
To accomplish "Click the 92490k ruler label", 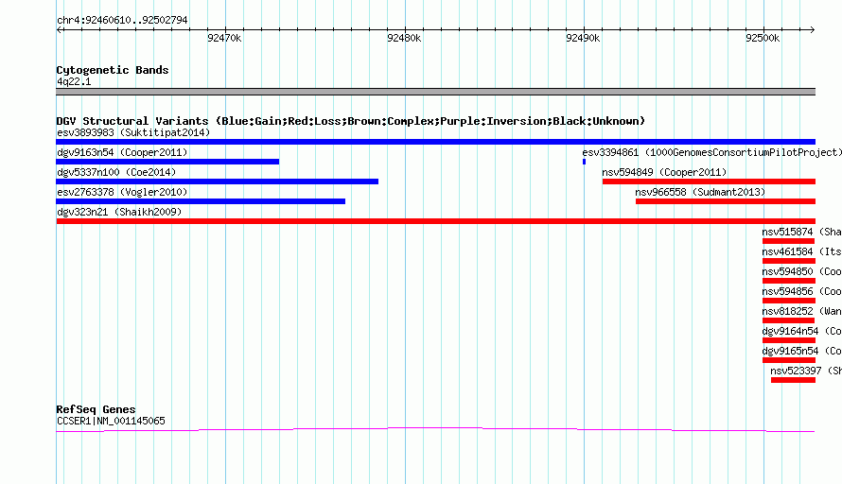I will tap(583, 38).
